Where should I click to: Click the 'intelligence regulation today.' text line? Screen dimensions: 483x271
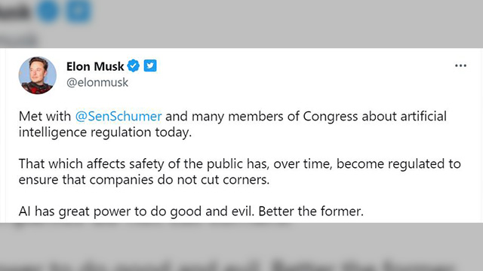click(x=105, y=132)
